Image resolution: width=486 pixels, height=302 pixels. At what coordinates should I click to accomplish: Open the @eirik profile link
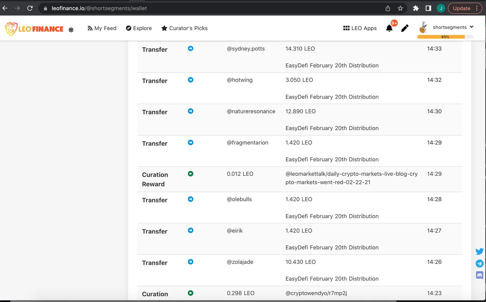tap(235, 231)
